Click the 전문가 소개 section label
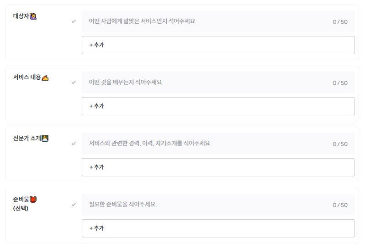Image resolution: width=365 pixels, height=247 pixels. [x=27, y=139]
